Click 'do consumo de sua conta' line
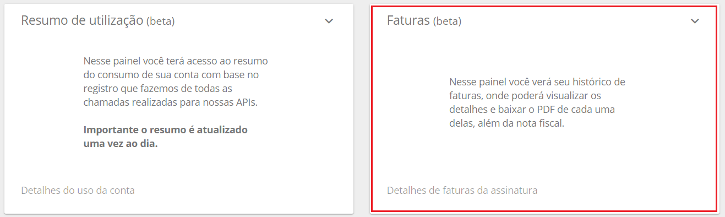725x217 pixels. [x=171, y=75]
